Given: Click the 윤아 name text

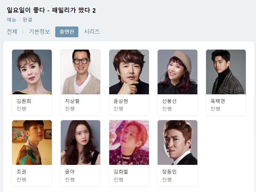Looking at the screenshot, I should pos(70,172).
